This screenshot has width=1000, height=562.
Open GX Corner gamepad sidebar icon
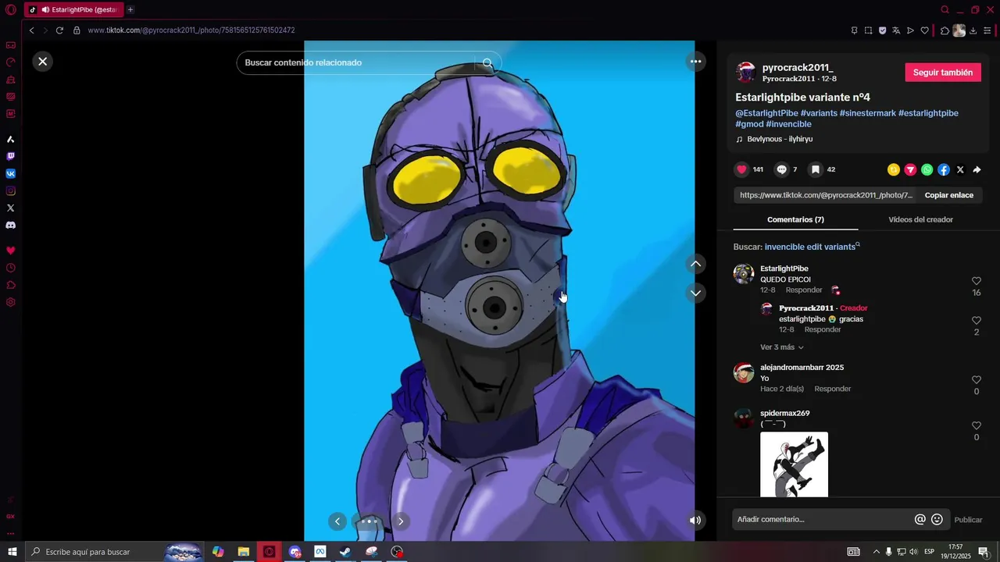tap(11, 45)
